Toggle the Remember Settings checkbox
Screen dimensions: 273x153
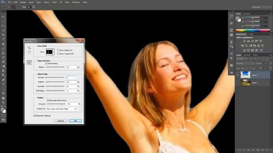[35, 116]
